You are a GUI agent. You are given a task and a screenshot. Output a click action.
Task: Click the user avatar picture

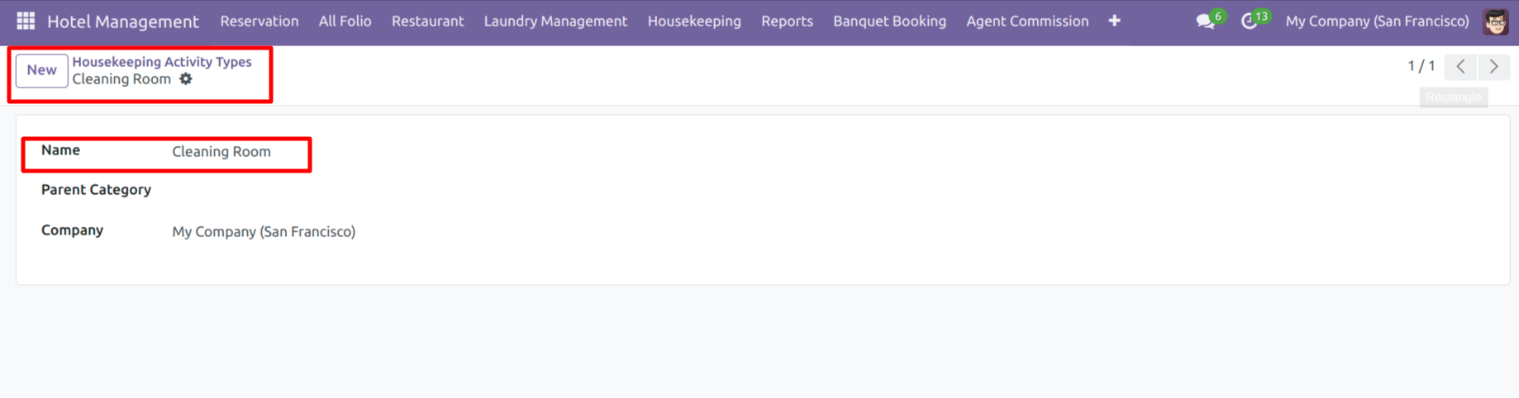point(1495,21)
